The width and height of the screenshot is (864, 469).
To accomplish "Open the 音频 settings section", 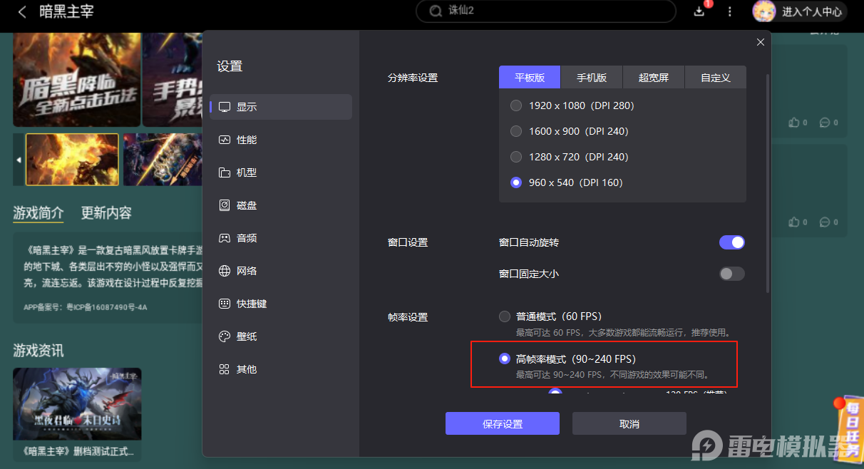I will coord(281,238).
